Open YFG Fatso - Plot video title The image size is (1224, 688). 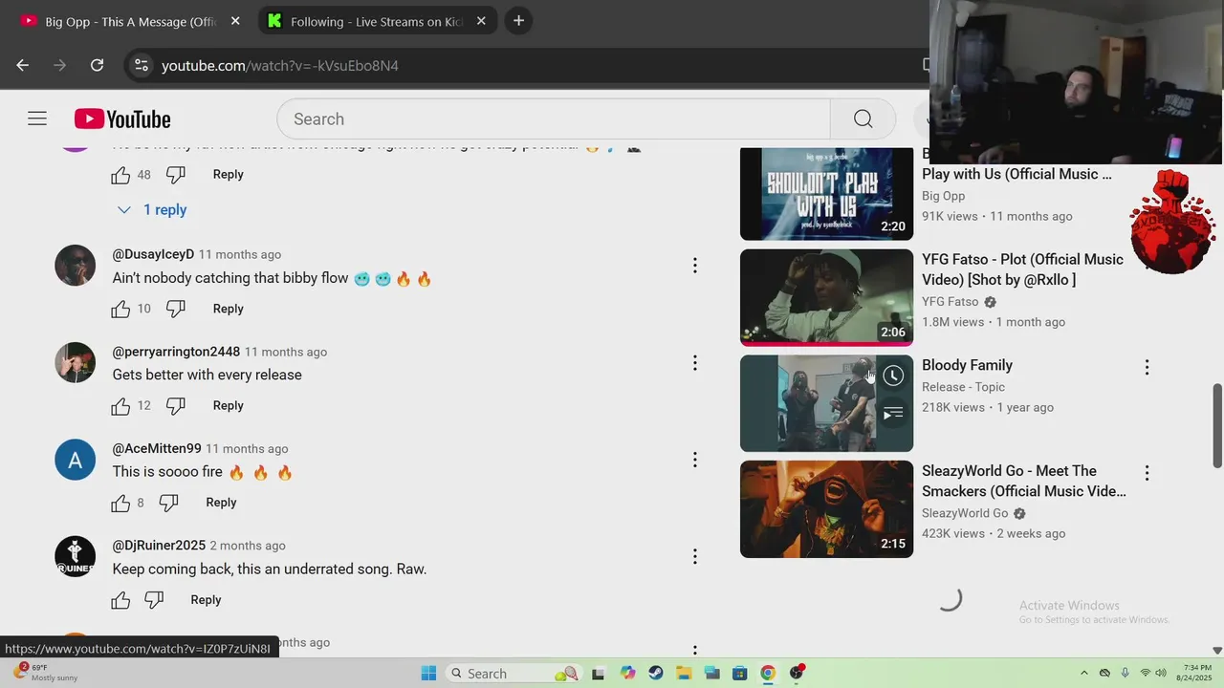click(x=1022, y=269)
